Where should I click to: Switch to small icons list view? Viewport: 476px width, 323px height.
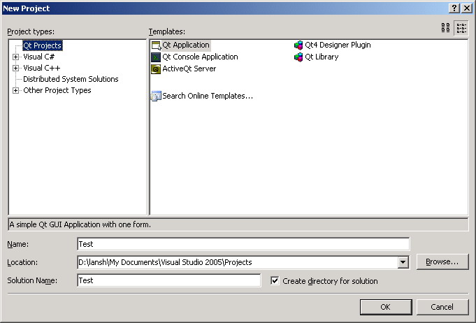pyautogui.click(x=461, y=28)
